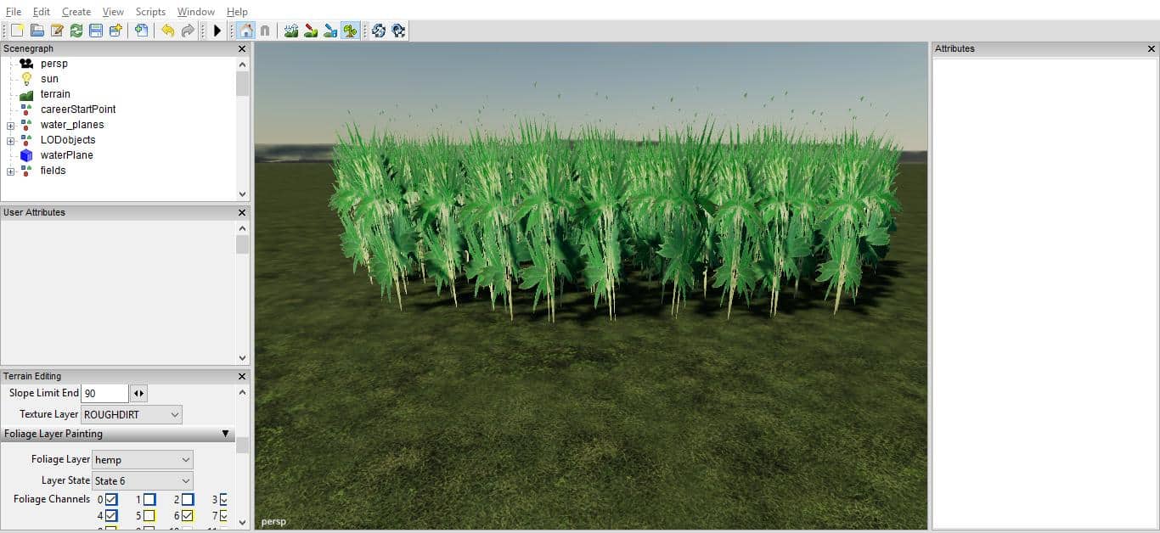Screen dimensions: 1160x533
Task: Select the terrain texture paint mode icon
Action: 311,31
